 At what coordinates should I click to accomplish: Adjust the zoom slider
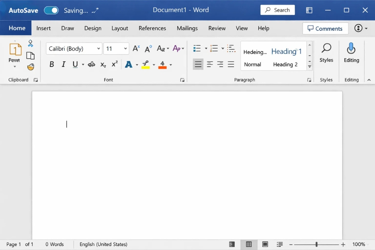(316, 244)
